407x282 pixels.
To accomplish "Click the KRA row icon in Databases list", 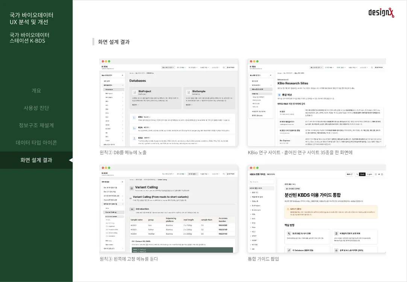I will point(134,118).
